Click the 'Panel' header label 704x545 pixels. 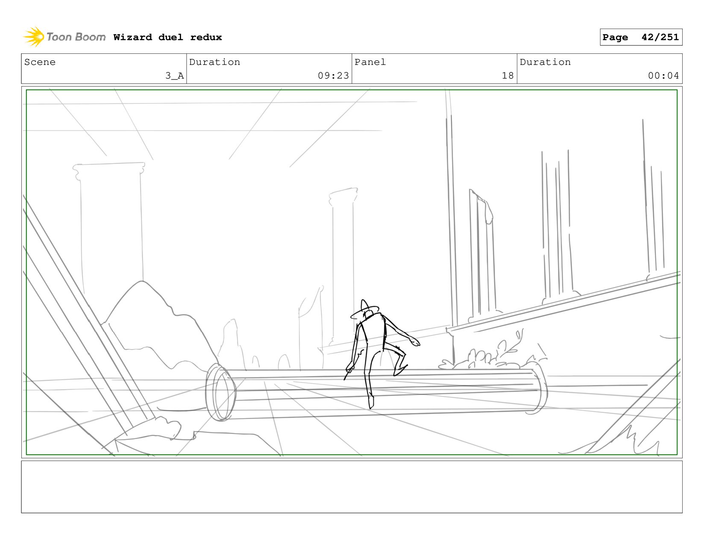[x=370, y=62]
